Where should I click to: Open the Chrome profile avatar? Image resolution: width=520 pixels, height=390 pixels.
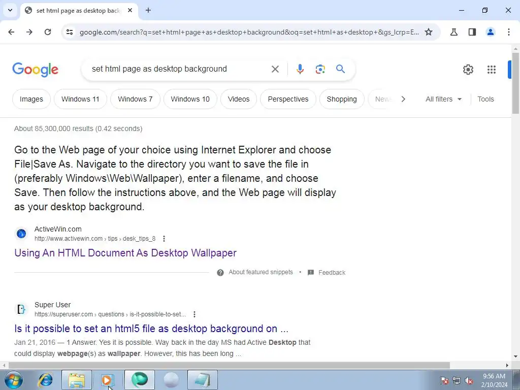pos(491,32)
